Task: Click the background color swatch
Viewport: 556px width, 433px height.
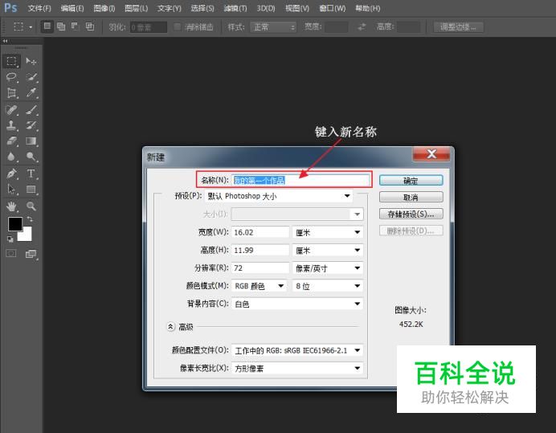Action: [27, 235]
